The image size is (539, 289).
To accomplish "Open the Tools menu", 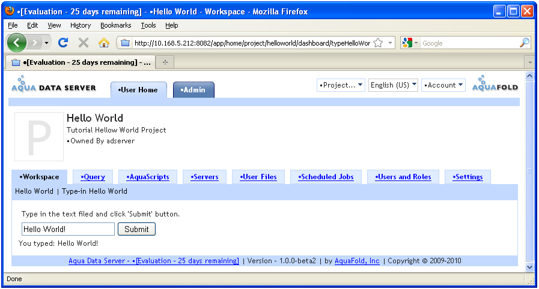I will (x=148, y=25).
